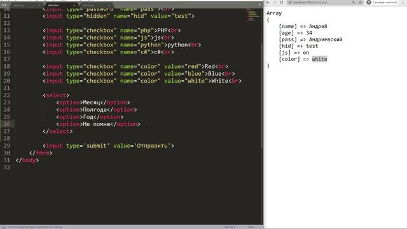The width and height of the screenshot is (407, 229).
Task: Click line number 22 in the gutter
Action: (6, 95)
